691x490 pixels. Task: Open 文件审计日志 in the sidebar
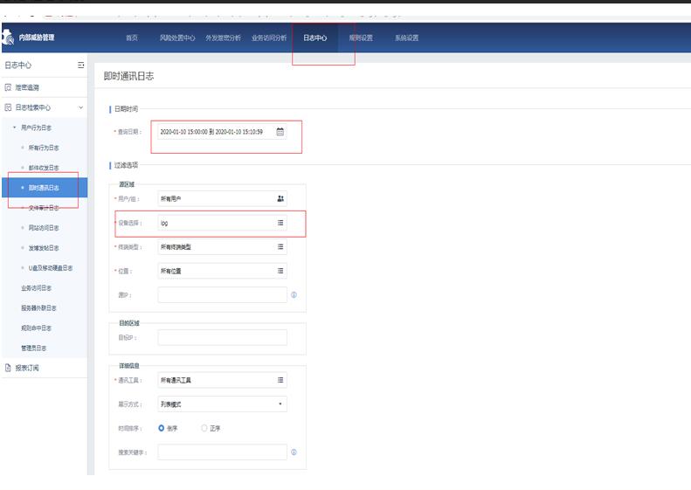click(44, 208)
